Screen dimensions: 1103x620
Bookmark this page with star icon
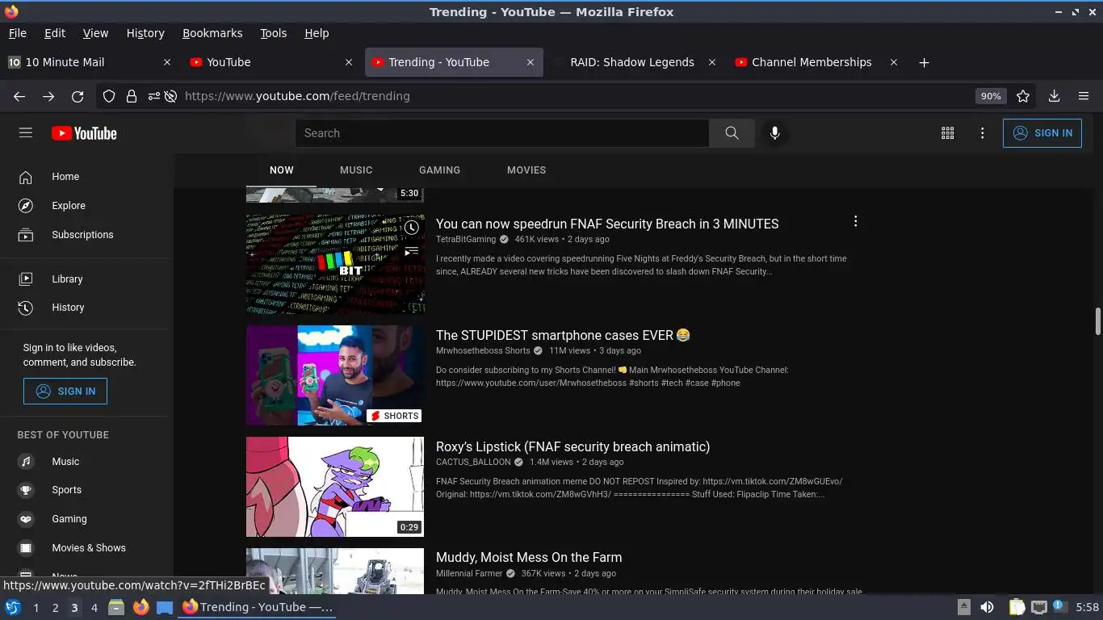pyautogui.click(x=1023, y=96)
